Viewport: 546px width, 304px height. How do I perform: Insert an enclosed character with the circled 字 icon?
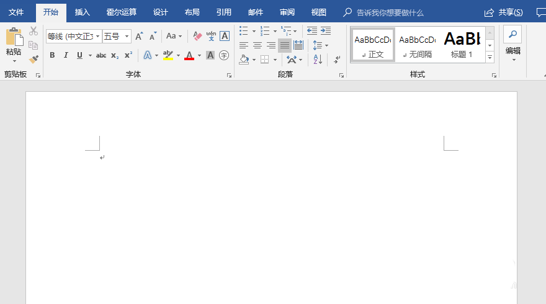pyautogui.click(x=224, y=55)
